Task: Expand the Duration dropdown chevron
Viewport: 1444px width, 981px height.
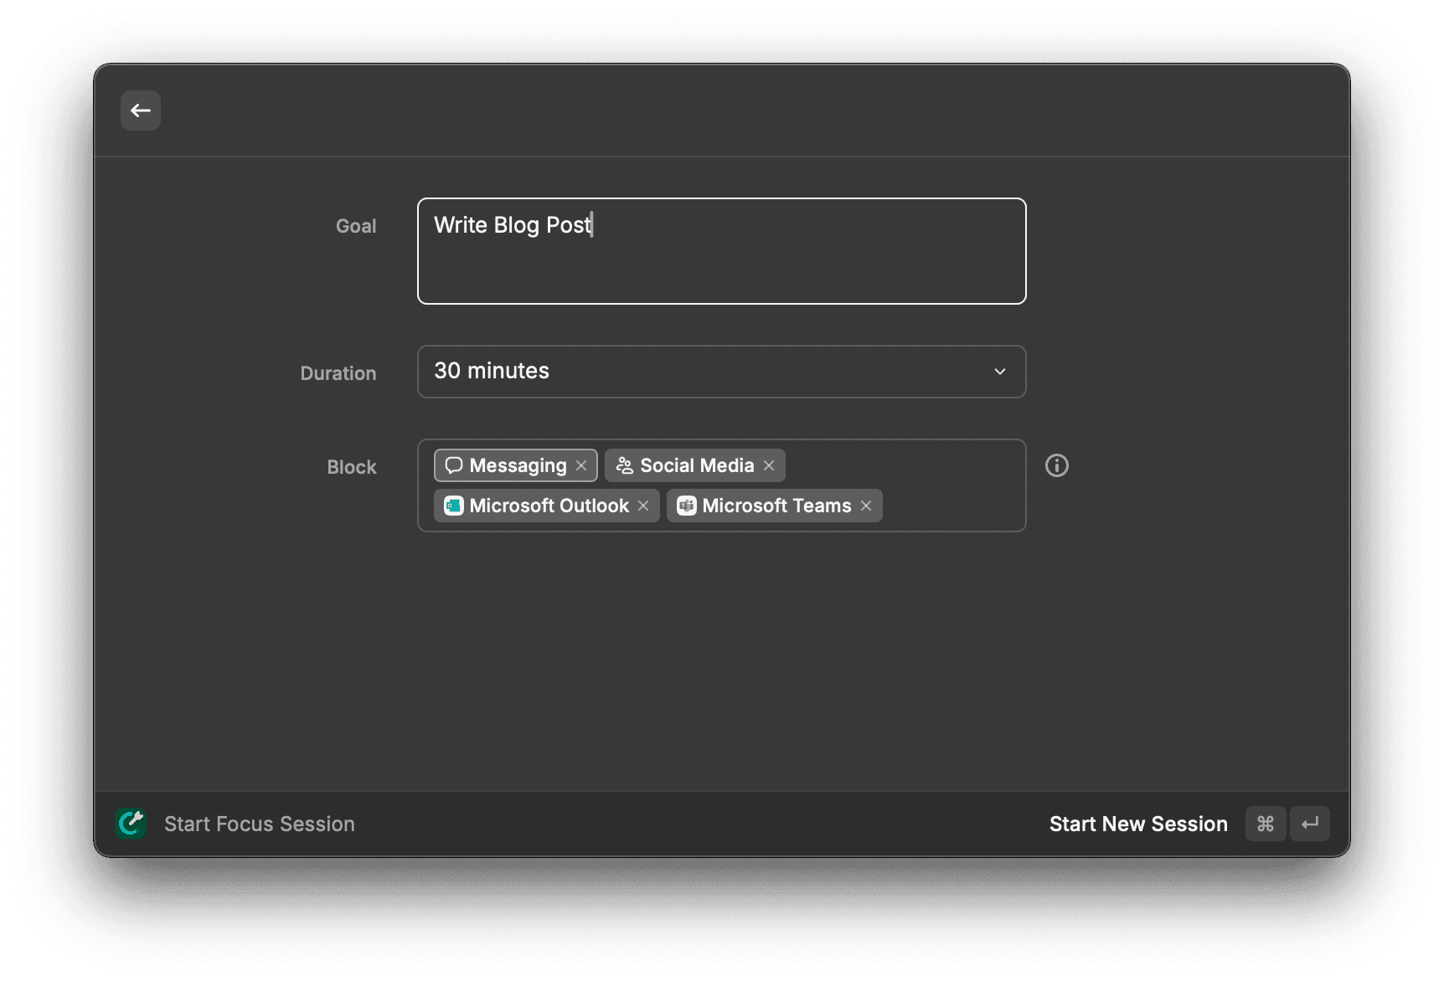Action: point(999,371)
